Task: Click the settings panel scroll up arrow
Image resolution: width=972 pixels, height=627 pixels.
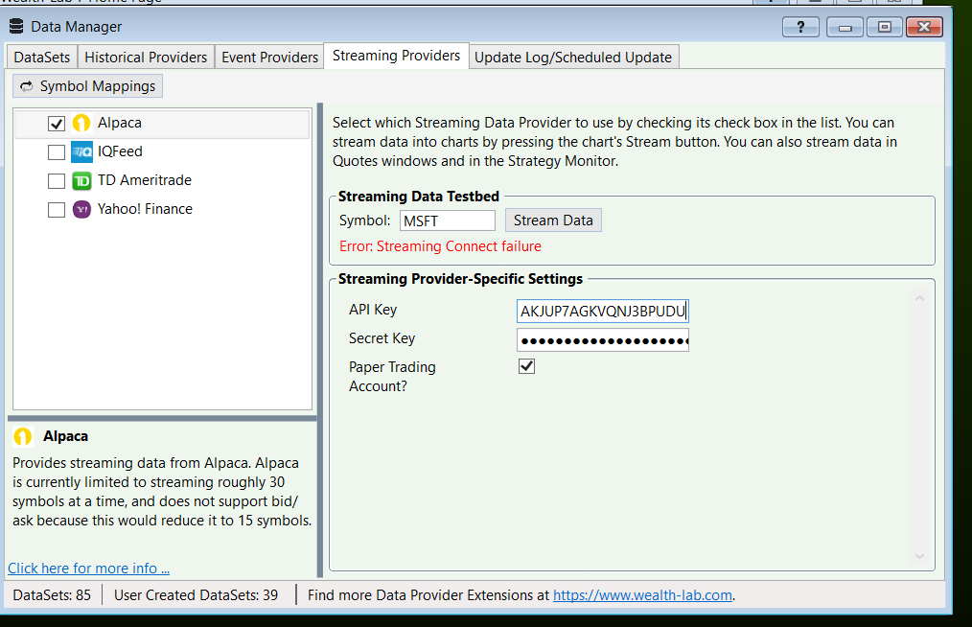Action: [x=920, y=299]
